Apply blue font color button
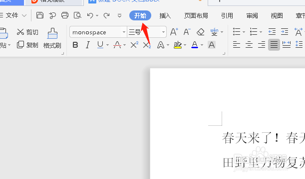Image resolution: width=305 pixels, height=179 pixels. click(x=195, y=45)
